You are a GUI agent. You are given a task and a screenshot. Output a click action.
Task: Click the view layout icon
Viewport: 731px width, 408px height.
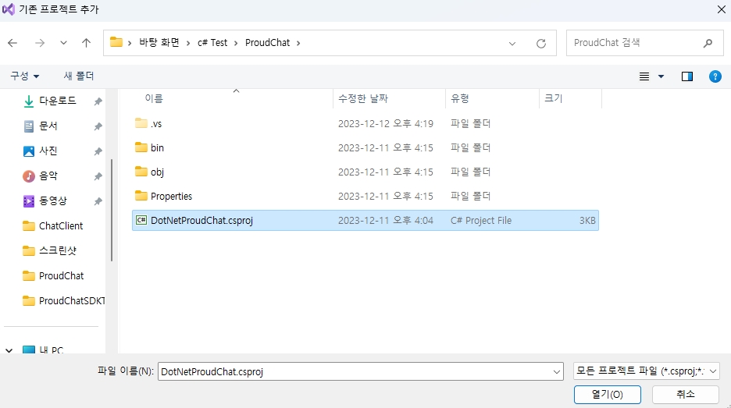click(x=644, y=76)
